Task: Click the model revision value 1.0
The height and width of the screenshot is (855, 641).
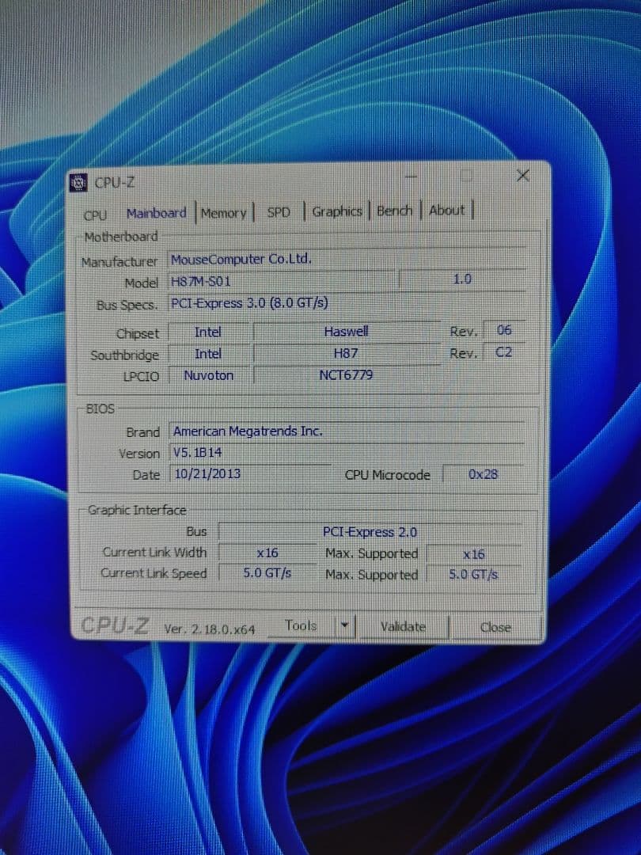Action: pyautogui.click(x=462, y=279)
